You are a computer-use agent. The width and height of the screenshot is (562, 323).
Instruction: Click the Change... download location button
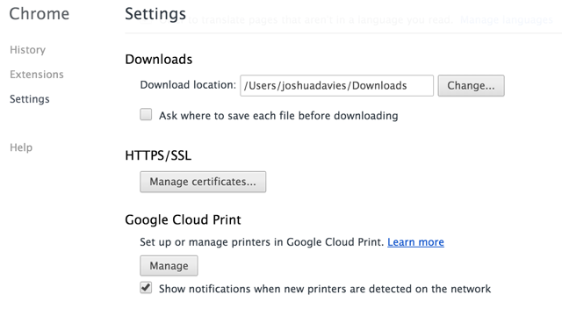(x=471, y=86)
